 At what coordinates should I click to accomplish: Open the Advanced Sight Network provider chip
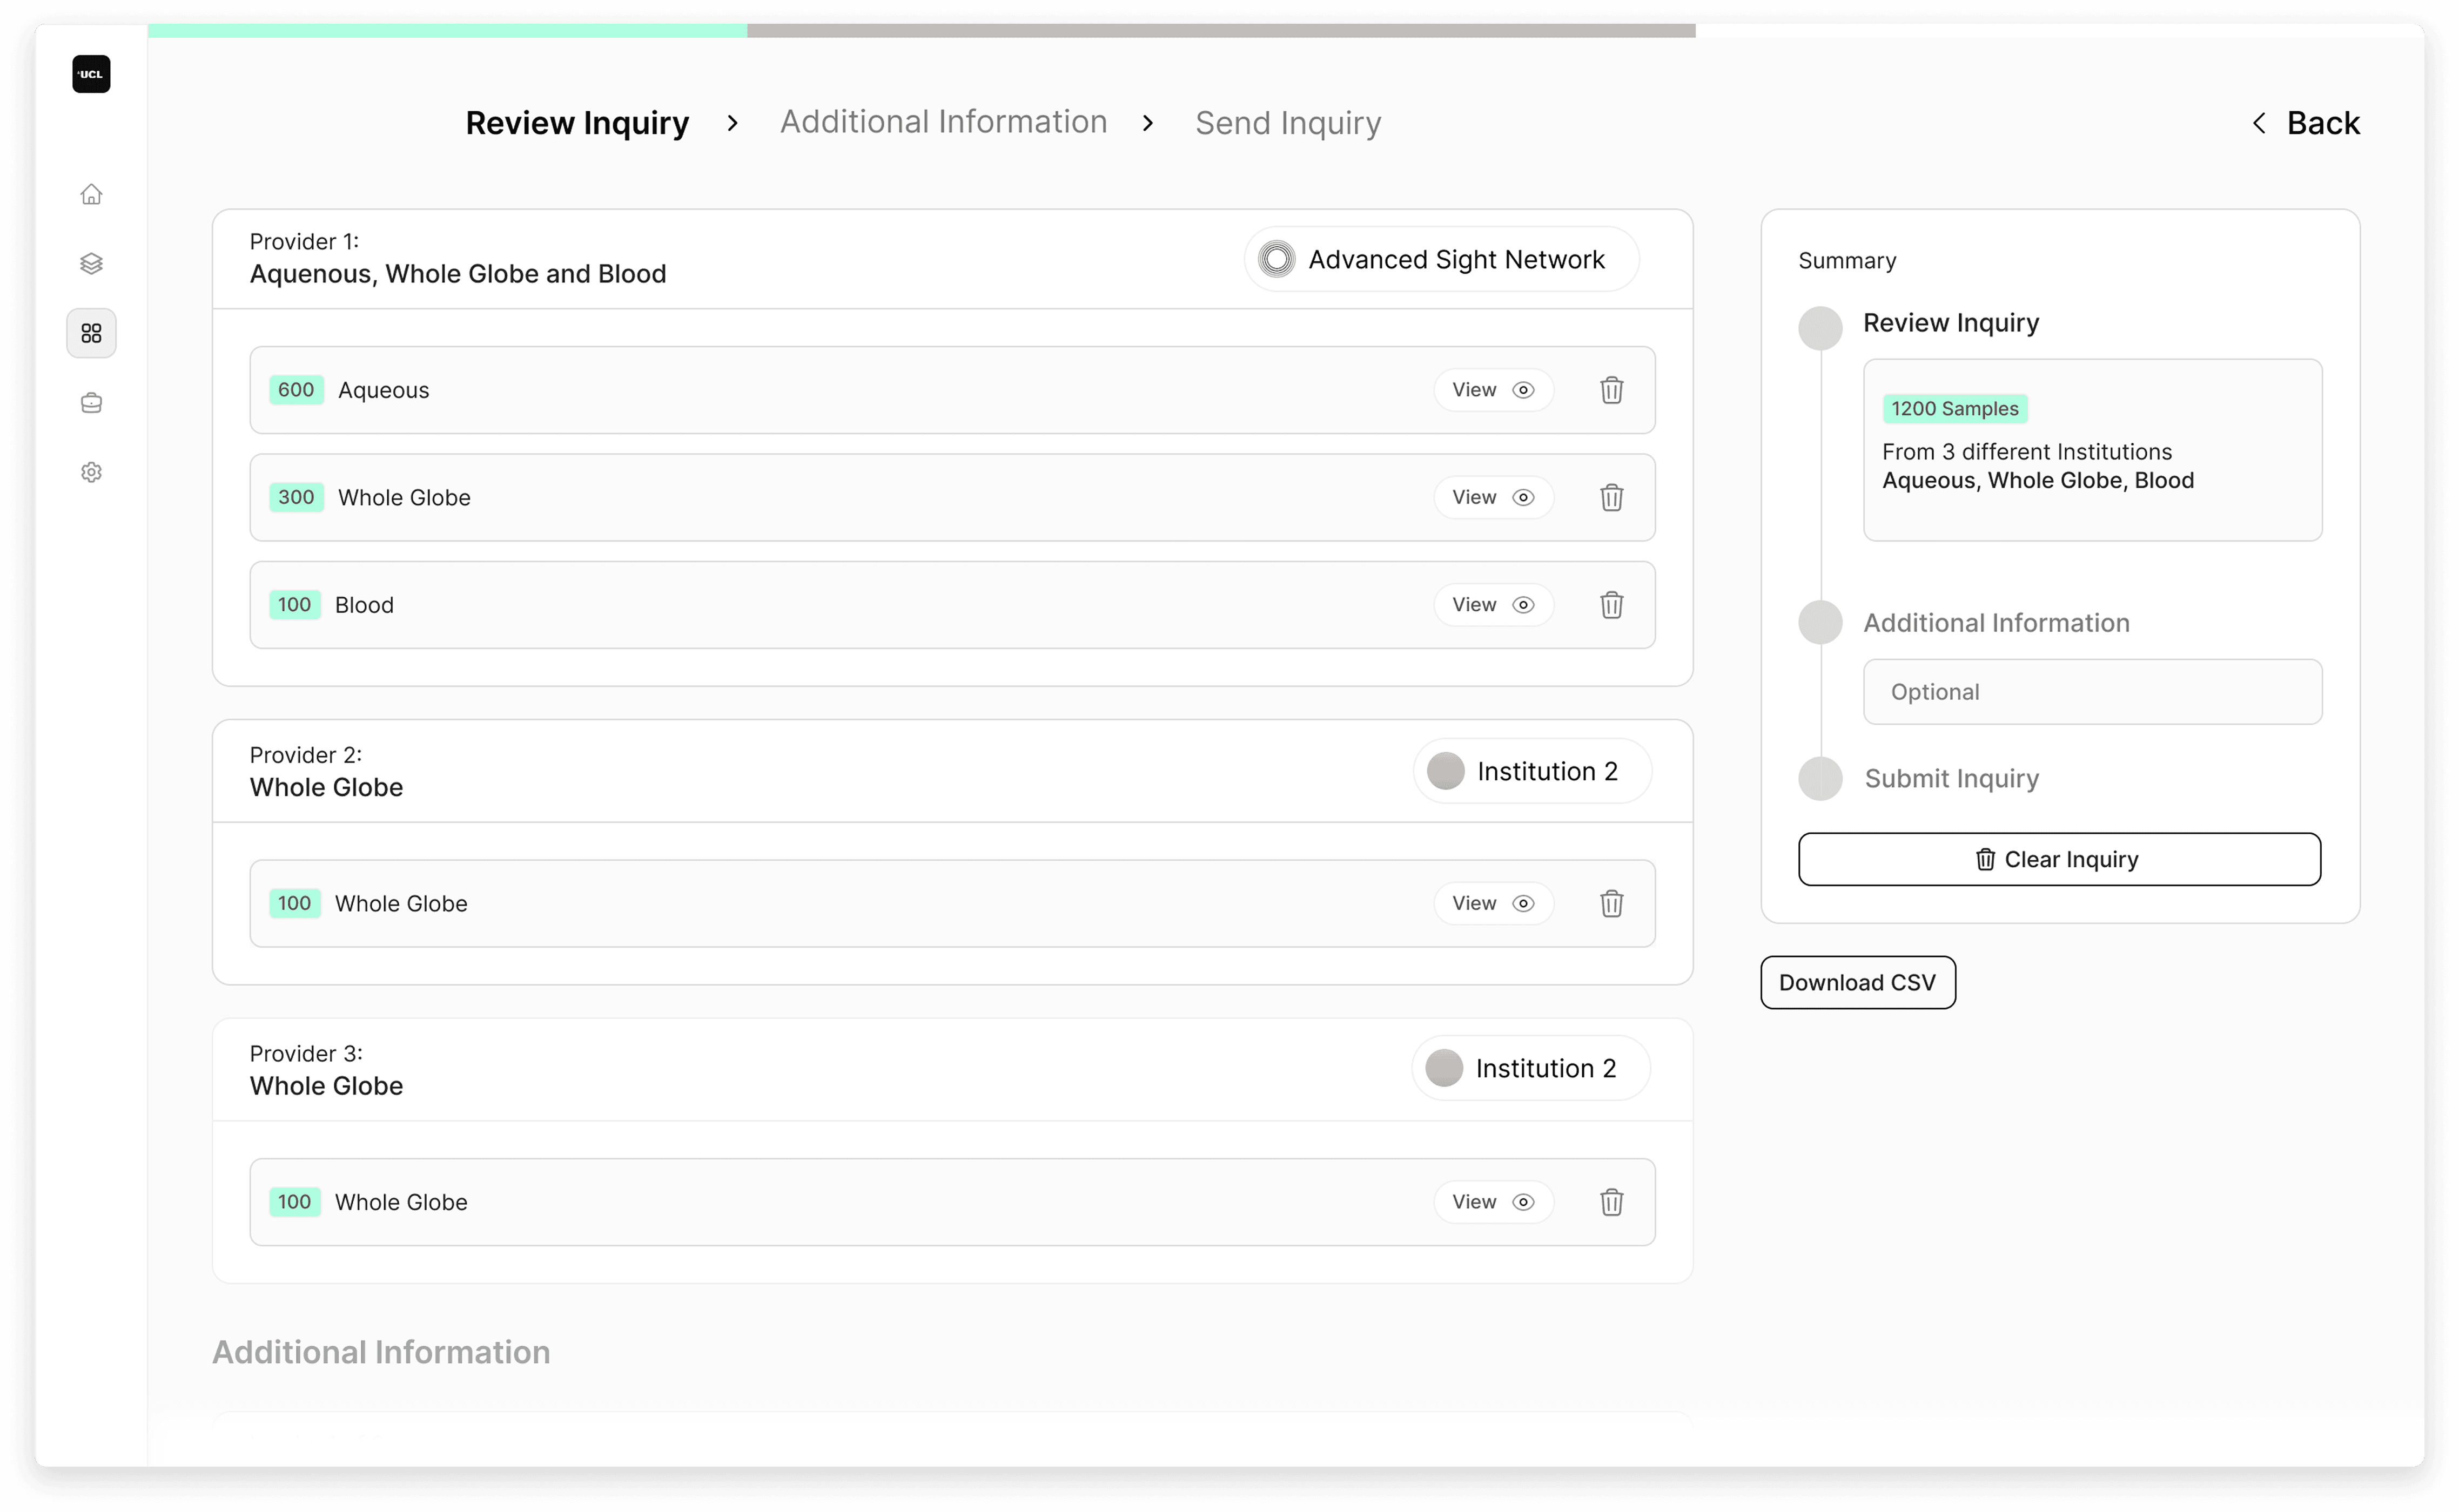pos(1441,259)
